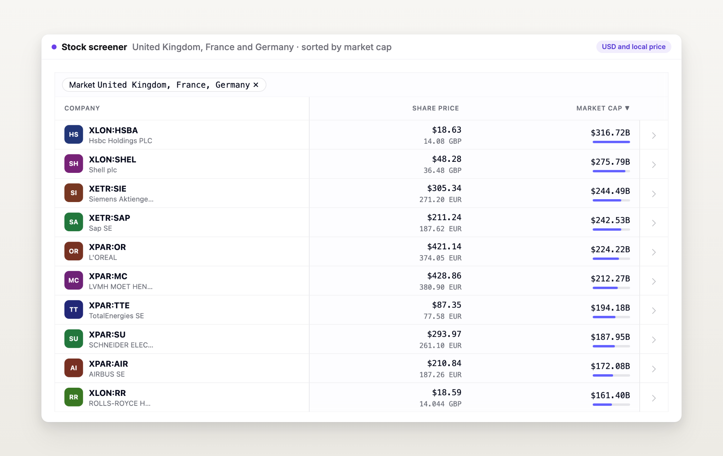Open the XPAR:TTE row chevron
Image resolution: width=723 pixels, height=456 pixels.
click(x=654, y=310)
